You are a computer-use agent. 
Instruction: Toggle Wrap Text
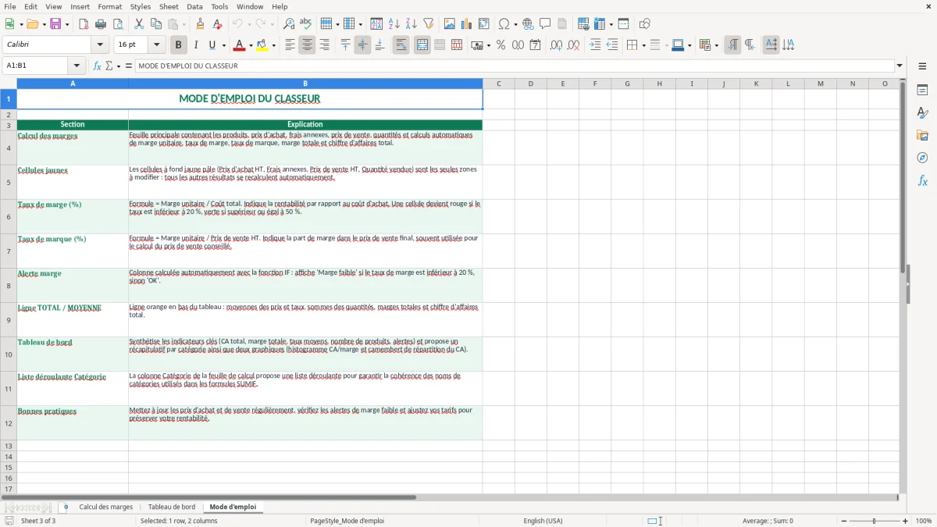[401, 45]
